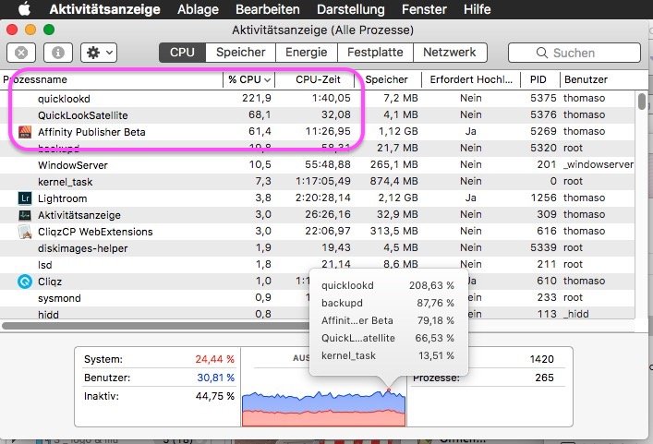Click the 2:20:28,14 CPU time cell
The image size is (653, 444).
323,198
